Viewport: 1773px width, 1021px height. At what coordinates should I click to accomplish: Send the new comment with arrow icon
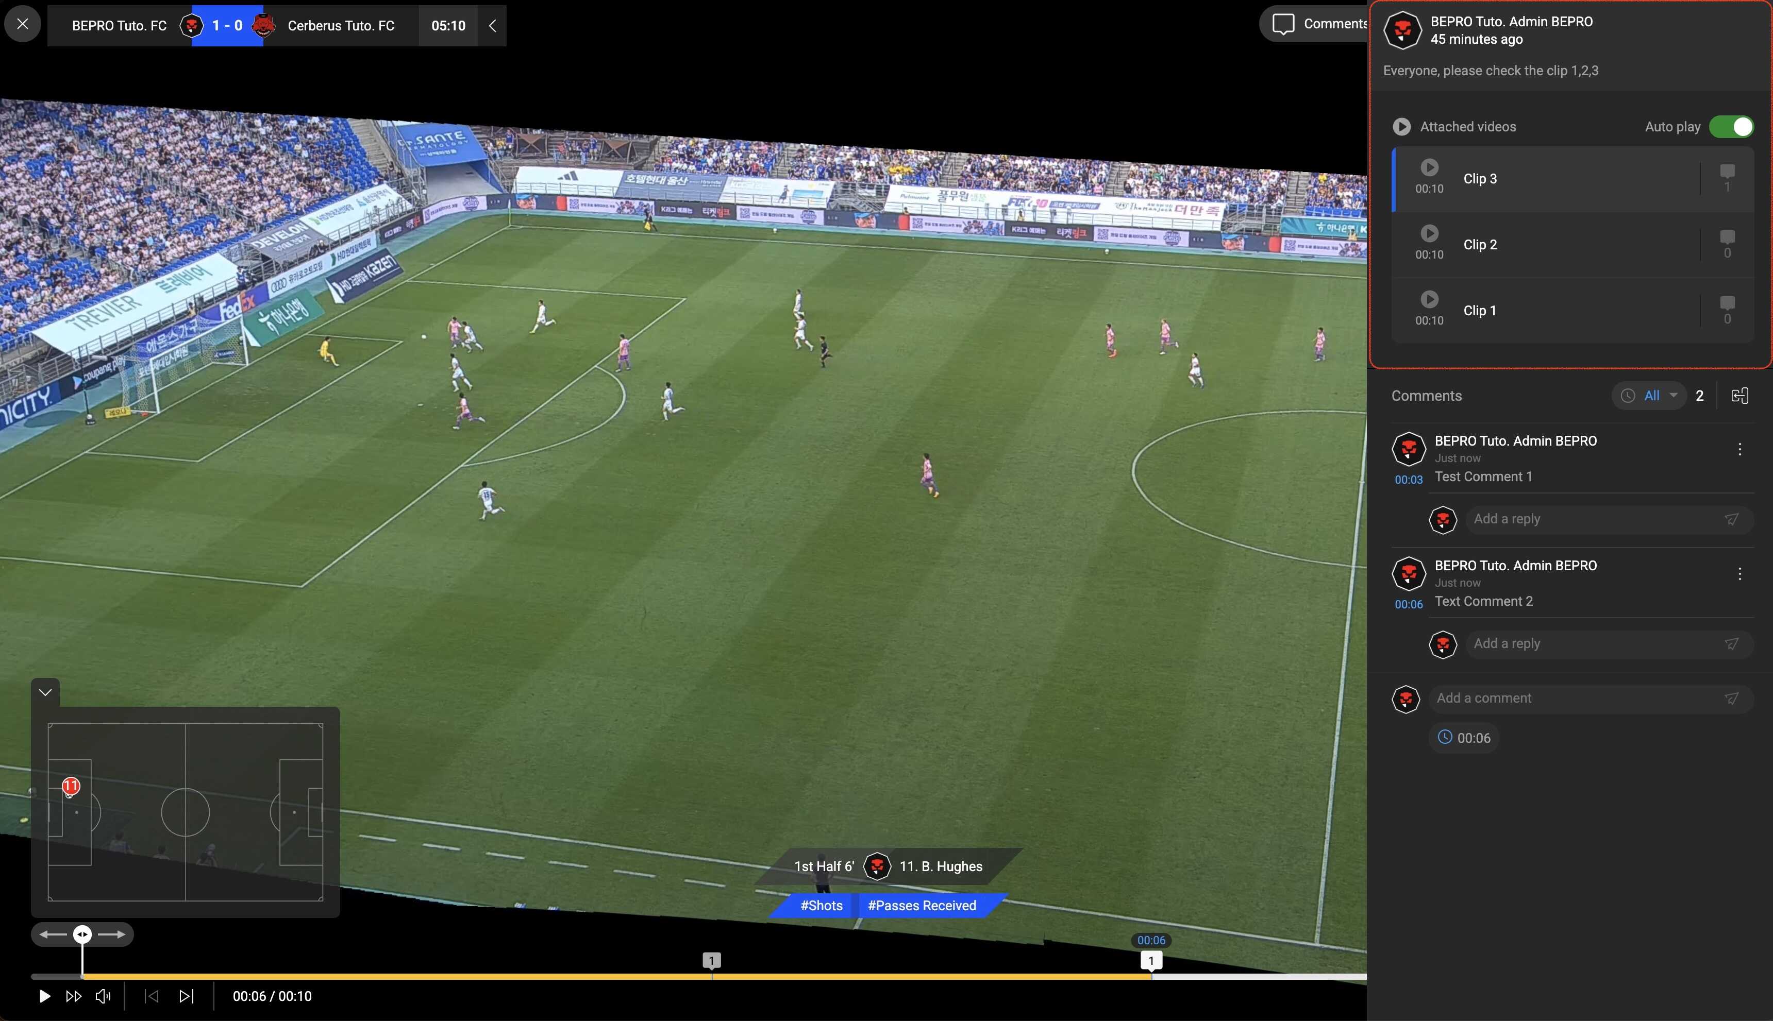1732,699
